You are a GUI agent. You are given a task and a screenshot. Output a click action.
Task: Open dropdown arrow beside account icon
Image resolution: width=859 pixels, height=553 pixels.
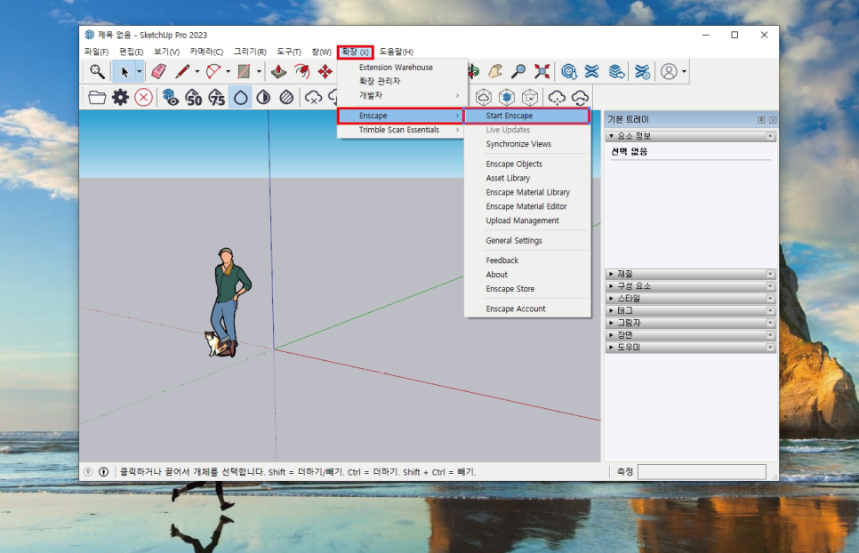point(684,72)
